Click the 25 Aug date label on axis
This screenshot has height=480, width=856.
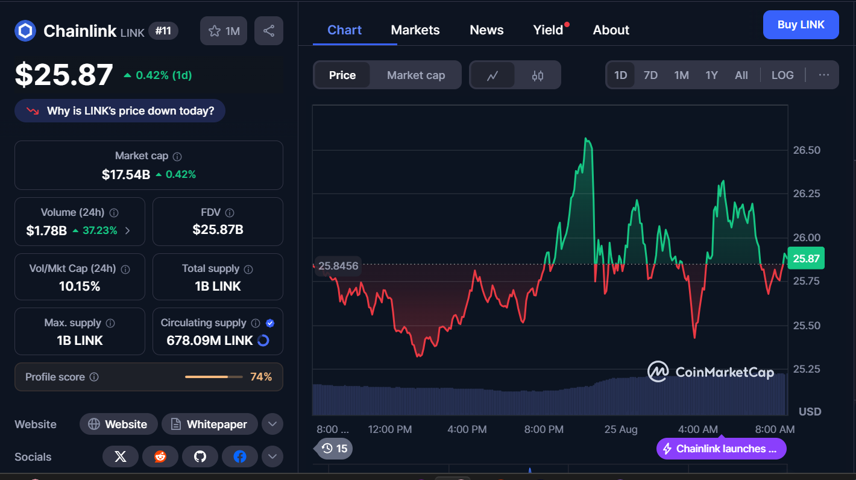click(x=621, y=429)
